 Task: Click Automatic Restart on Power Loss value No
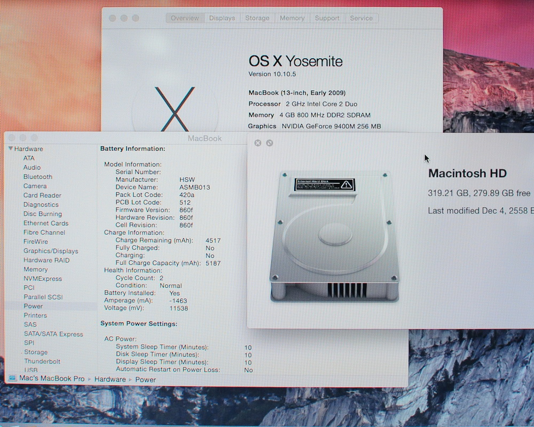(x=248, y=370)
